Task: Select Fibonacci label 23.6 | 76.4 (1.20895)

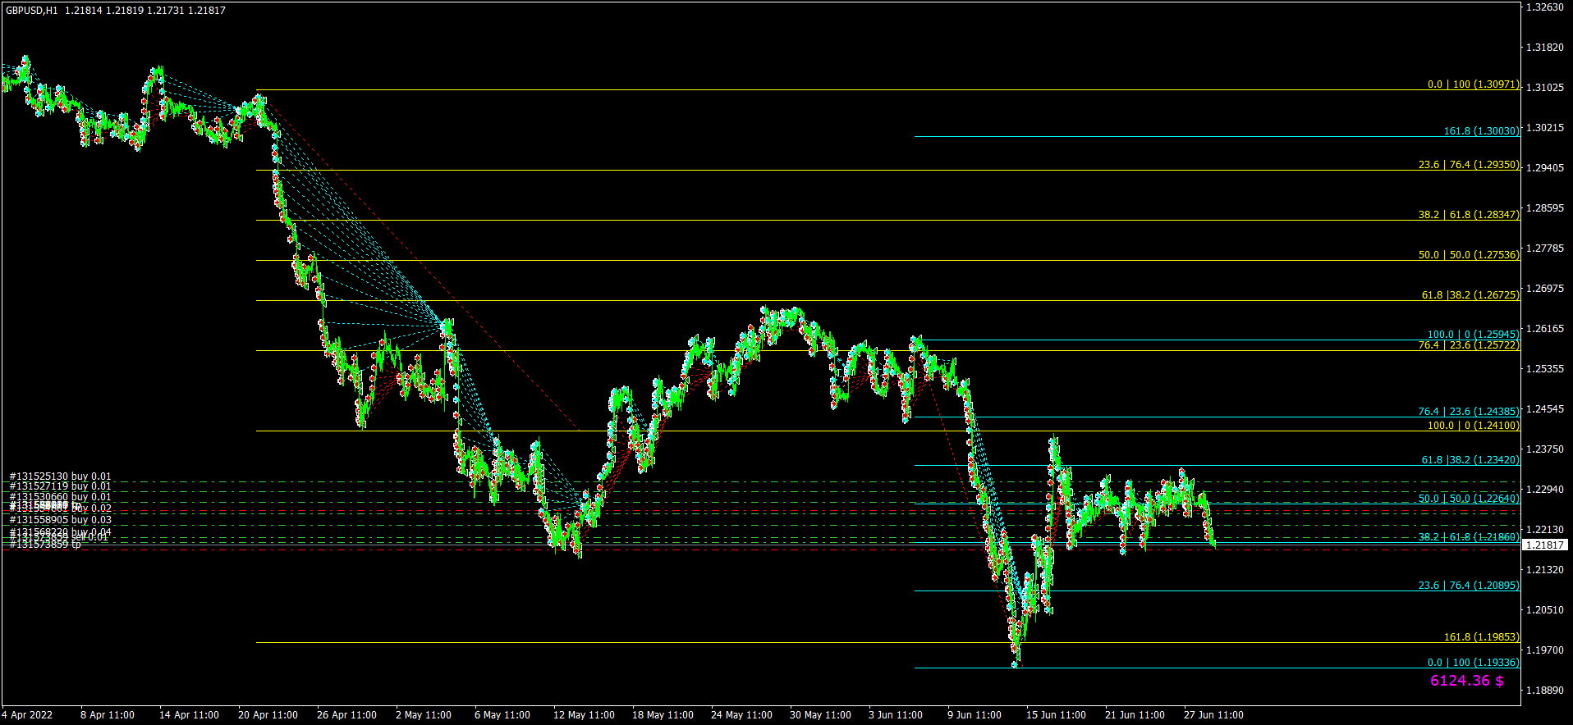Action: click(x=1469, y=586)
